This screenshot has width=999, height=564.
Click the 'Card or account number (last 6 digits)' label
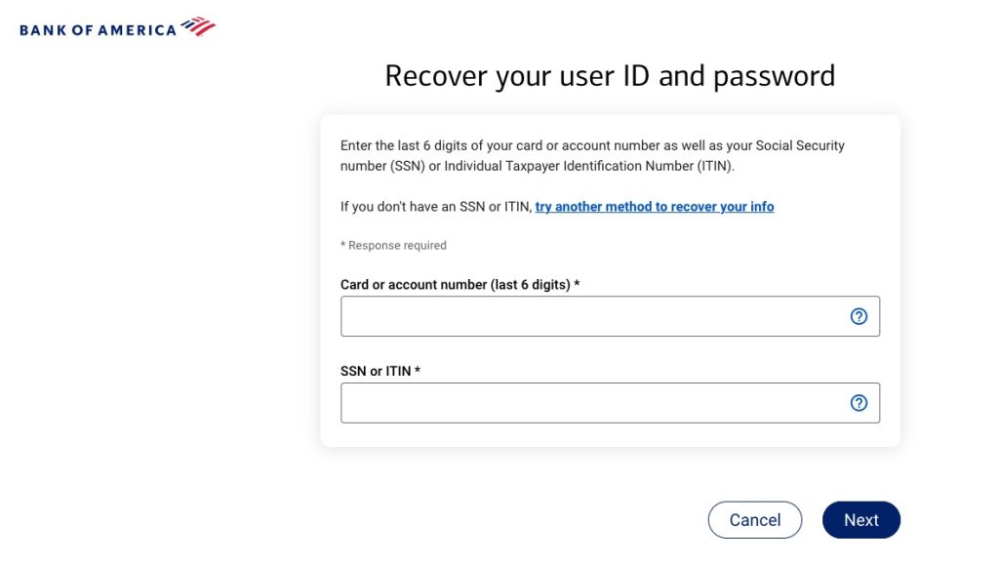tap(456, 285)
